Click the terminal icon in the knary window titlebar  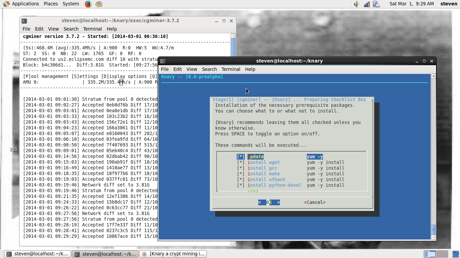click(162, 61)
